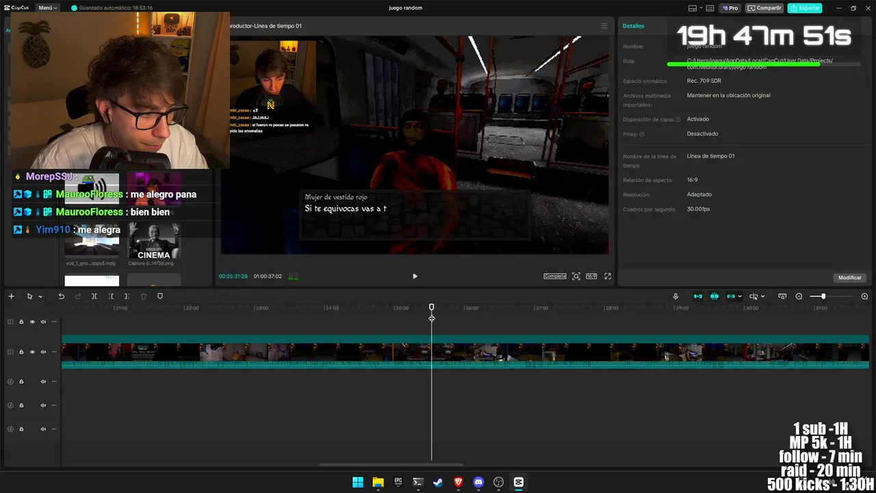Delete right portion of clip at playhead
This screenshot has height=493, width=876.
(127, 296)
